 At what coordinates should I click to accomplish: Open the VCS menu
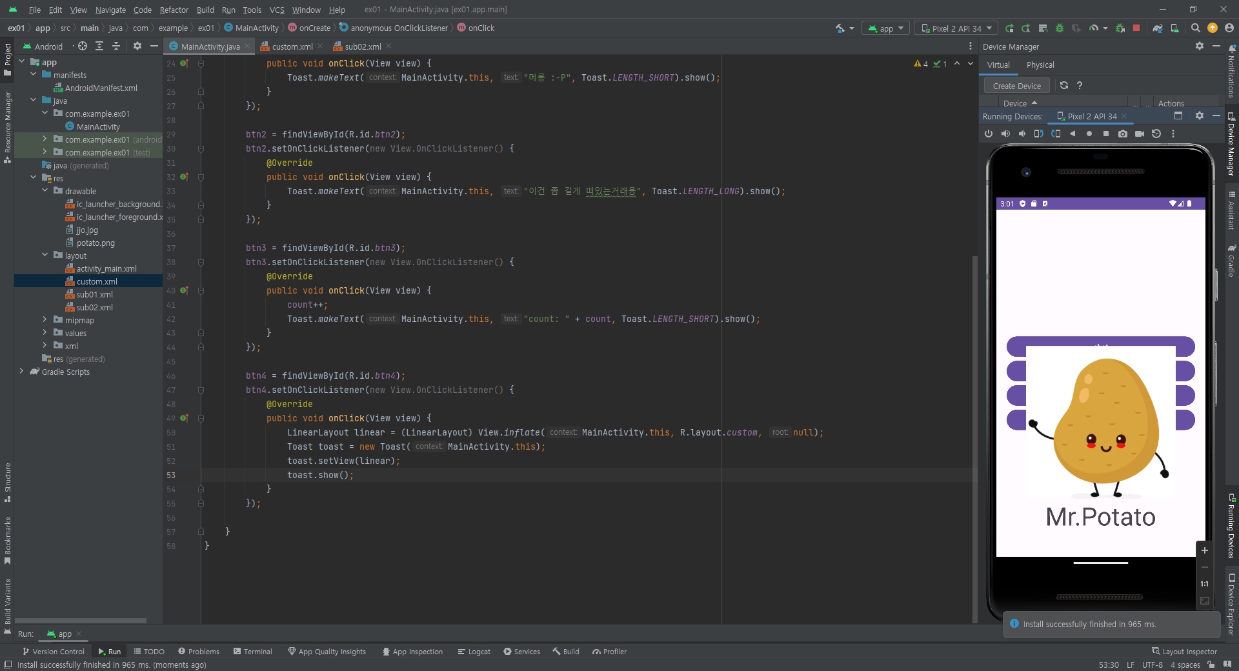tap(277, 10)
